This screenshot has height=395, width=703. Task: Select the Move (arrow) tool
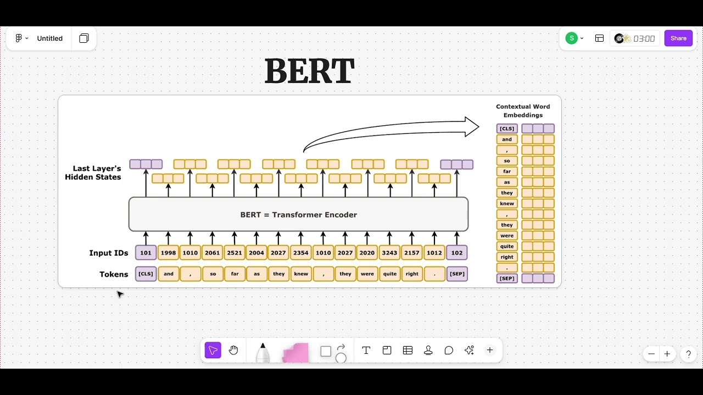point(213,351)
